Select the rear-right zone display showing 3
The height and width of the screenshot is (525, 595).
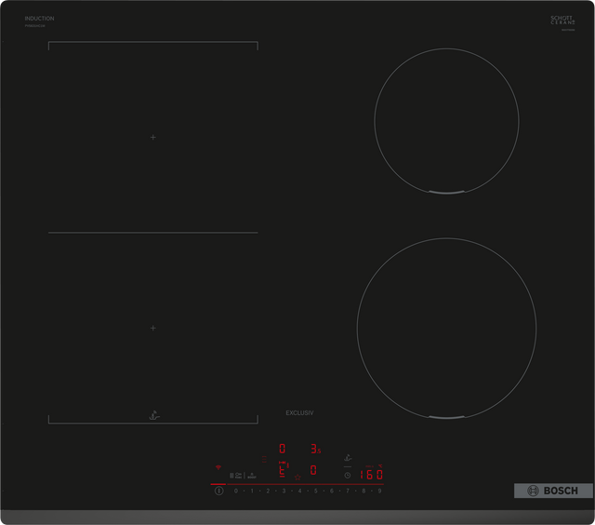[x=314, y=449]
